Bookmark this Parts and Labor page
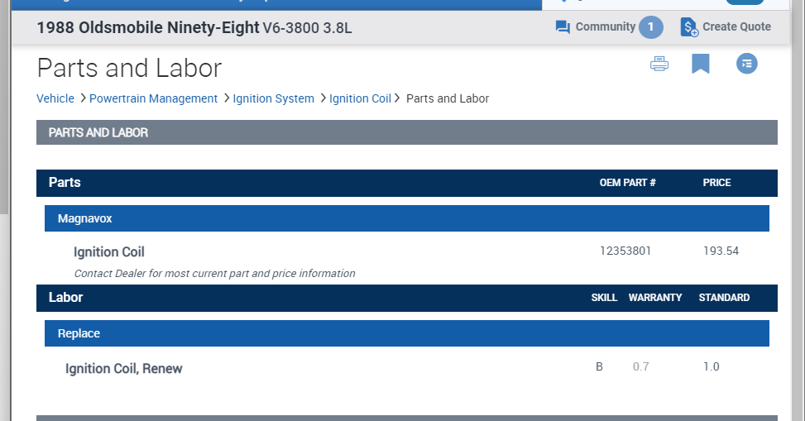The width and height of the screenshot is (805, 421). pyautogui.click(x=701, y=64)
